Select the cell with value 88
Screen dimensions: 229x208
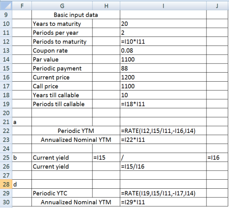pyautogui.click(x=163, y=68)
